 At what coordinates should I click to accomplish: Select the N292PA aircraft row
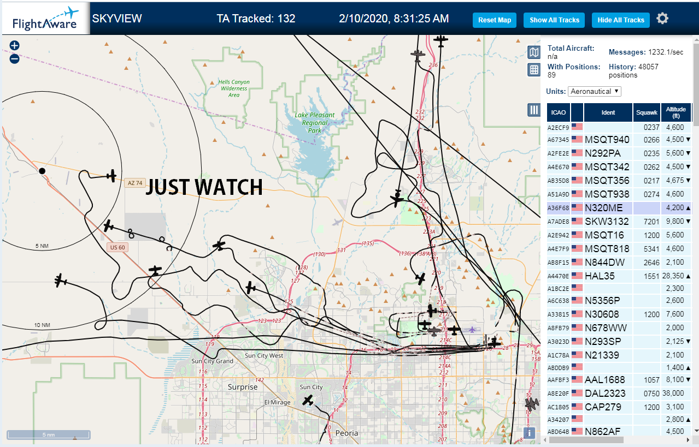pyautogui.click(x=620, y=153)
